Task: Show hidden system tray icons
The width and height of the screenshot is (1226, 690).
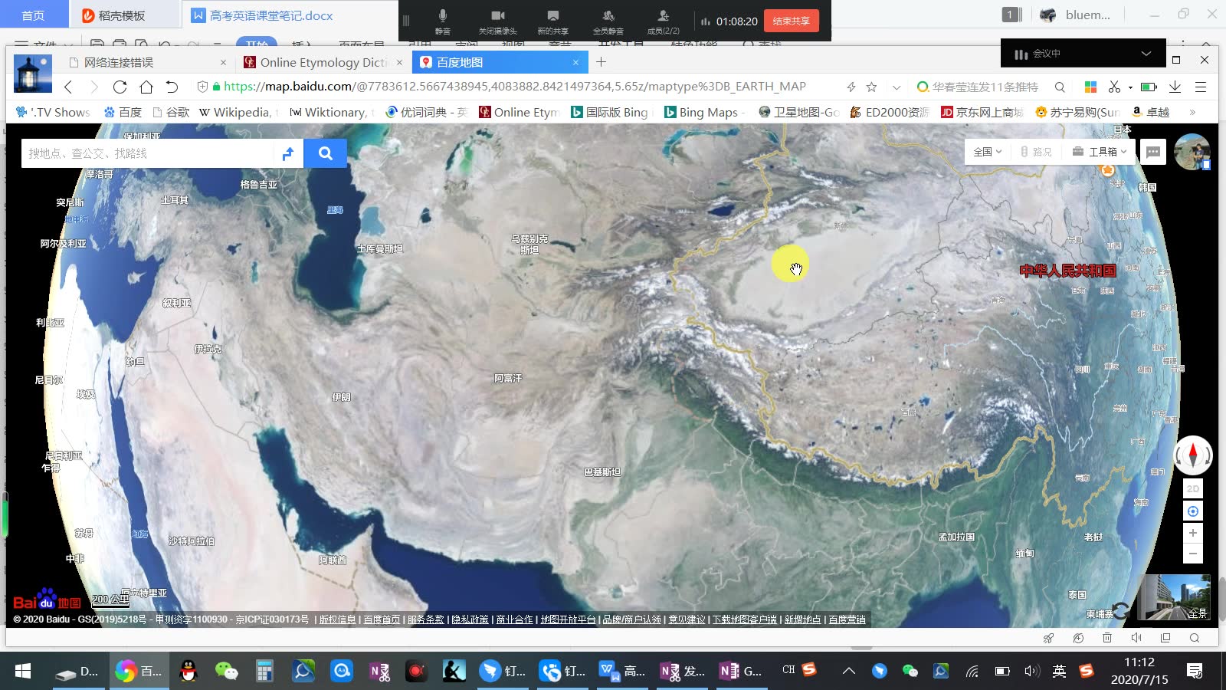Action: click(849, 672)
